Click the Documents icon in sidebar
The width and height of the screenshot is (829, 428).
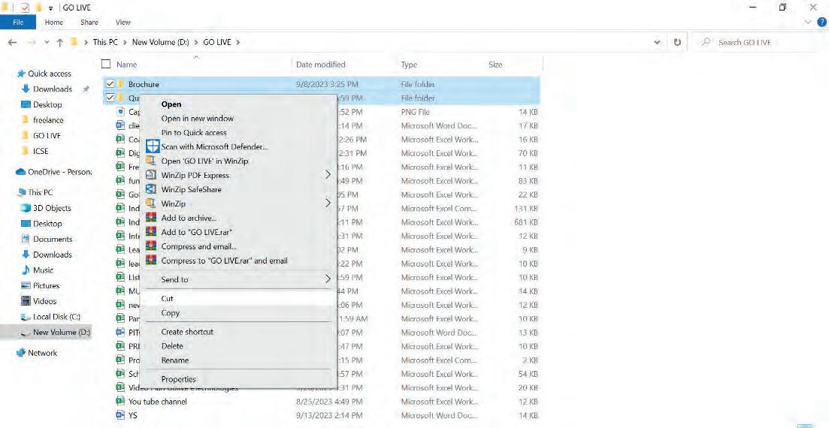[26, 240]
